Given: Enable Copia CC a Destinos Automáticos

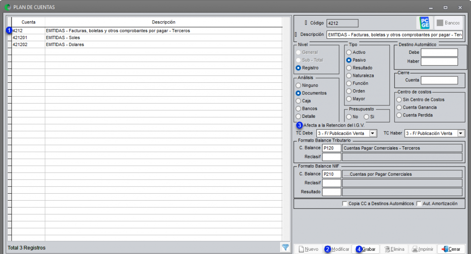Looking at the screenshot, I should tap(345, 203).
